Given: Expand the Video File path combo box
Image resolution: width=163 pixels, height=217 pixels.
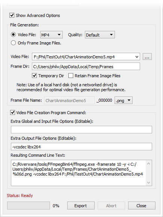Looking at the screenshot, I should pos(86,57).
